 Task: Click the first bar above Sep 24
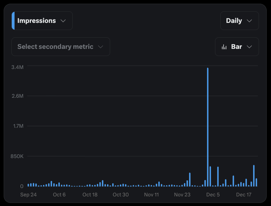(x=28, y=185)
